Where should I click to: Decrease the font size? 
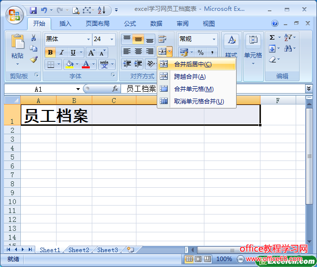(103, 53)
